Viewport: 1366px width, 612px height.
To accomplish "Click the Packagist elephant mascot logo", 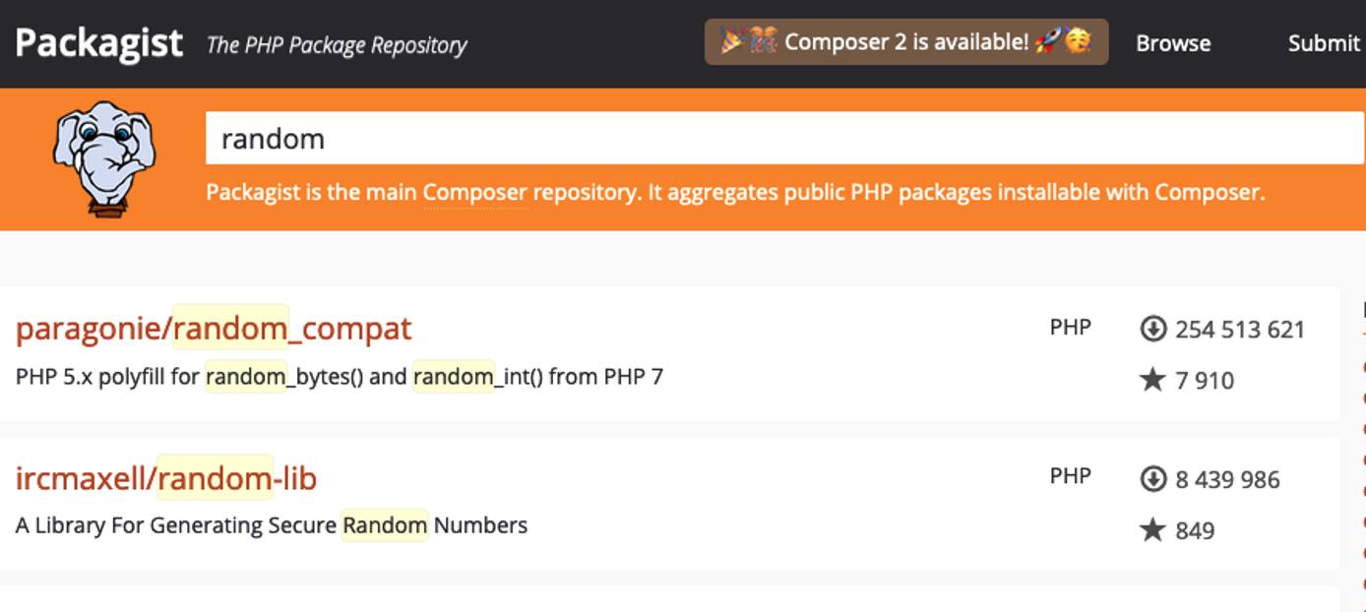I will pyautogui.click(x=103, y=157).
